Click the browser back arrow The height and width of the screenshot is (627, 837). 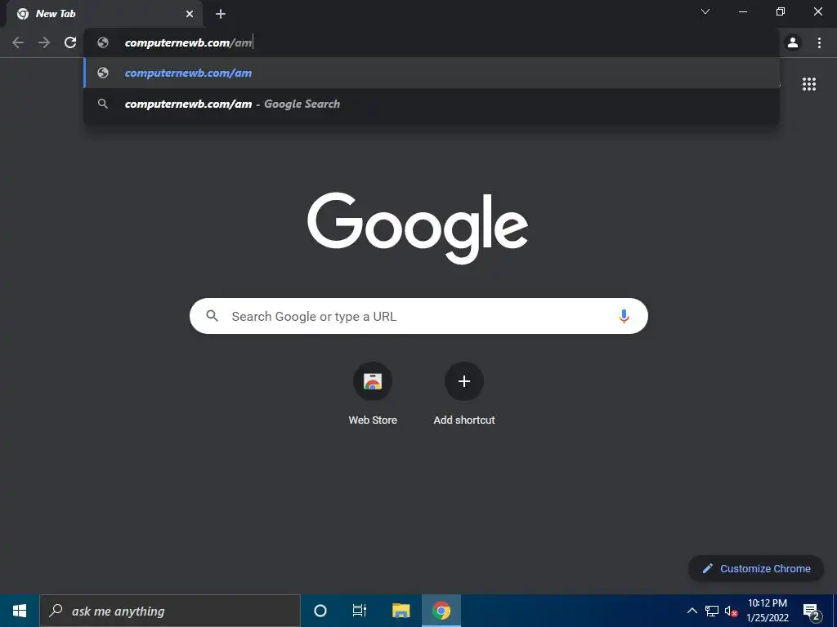point(18,42)
